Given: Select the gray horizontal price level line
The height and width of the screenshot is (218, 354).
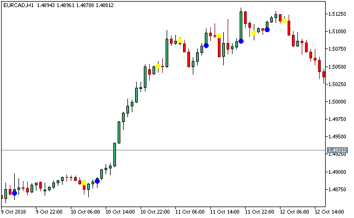Looking at the screenshot, I should (x=163, y=150).
